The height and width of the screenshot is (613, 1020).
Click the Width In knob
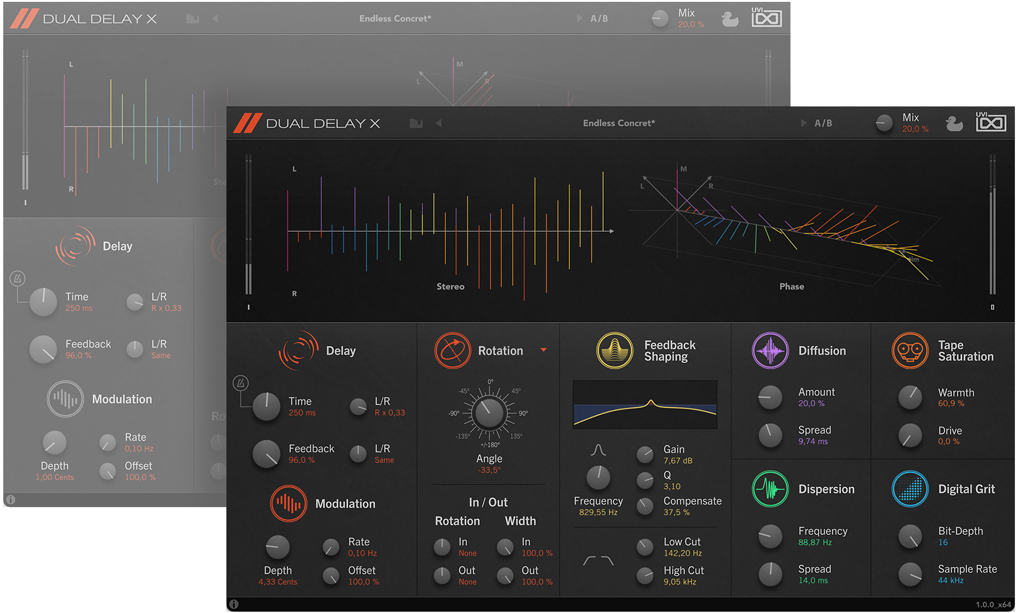tap(505, 547)
